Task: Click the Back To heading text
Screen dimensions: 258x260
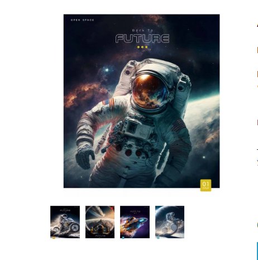Action: [142, 30]
